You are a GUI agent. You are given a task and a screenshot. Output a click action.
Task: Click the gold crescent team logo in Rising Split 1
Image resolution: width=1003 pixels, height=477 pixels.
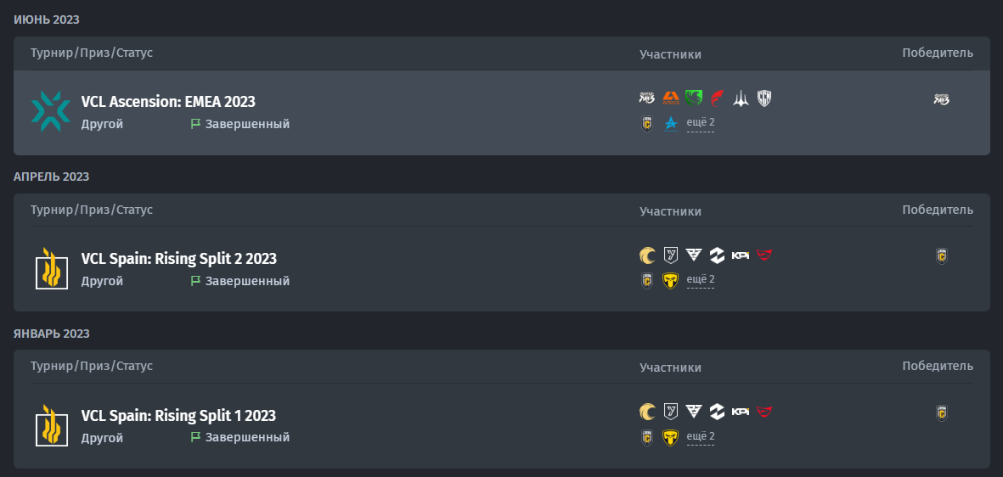tap(646, 412)
